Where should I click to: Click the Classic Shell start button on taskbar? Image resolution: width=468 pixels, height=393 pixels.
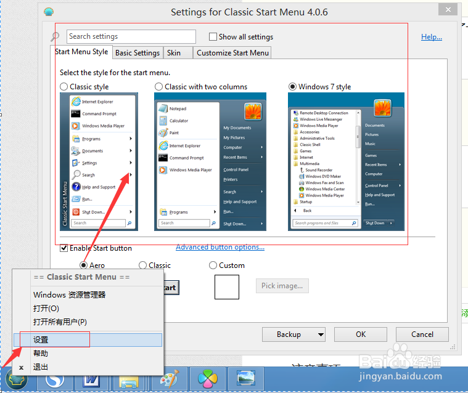point(17,379)
